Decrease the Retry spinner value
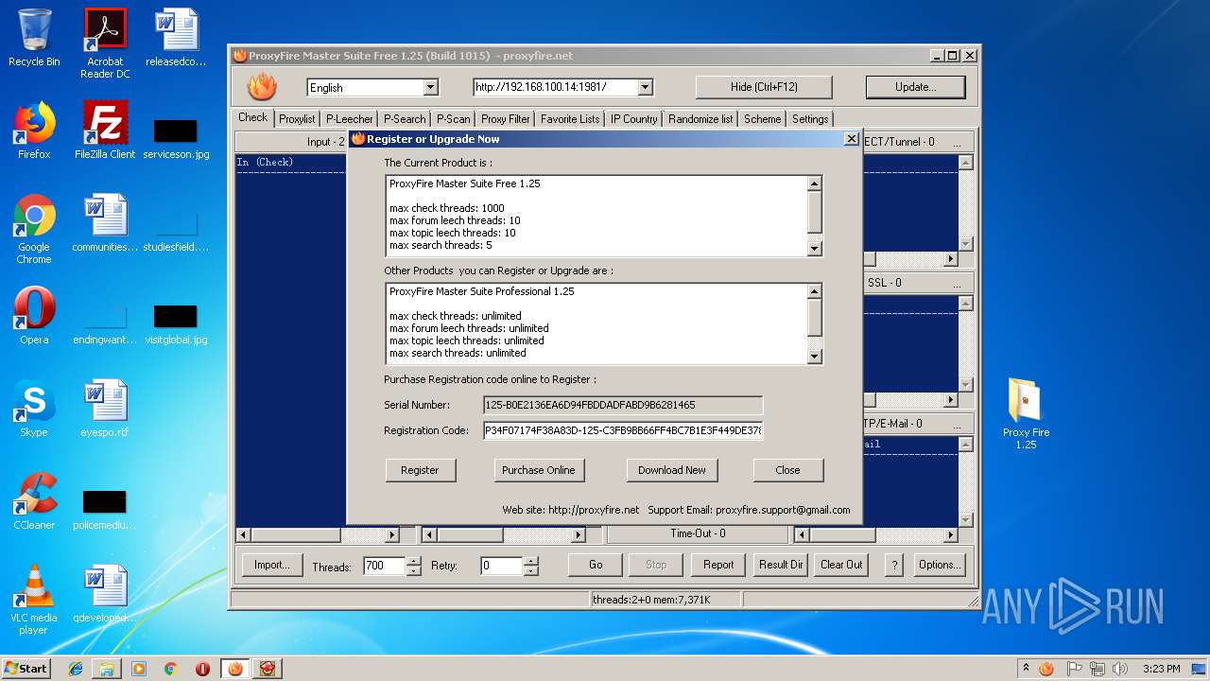 coord(530,570)
